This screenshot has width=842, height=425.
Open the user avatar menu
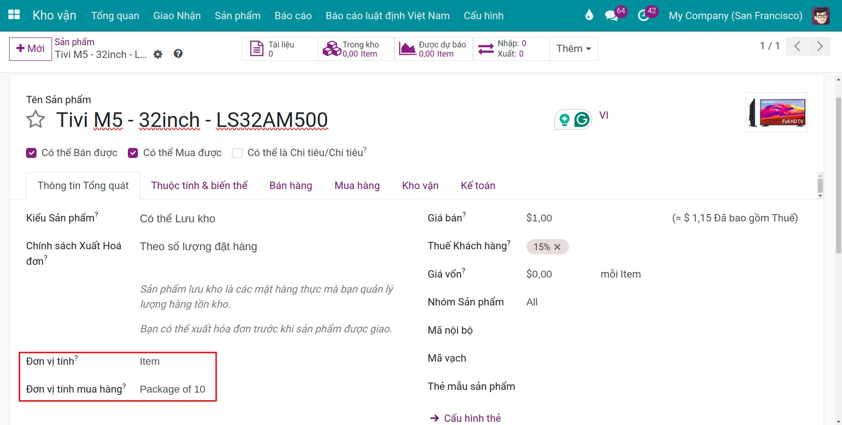point(821,16)
